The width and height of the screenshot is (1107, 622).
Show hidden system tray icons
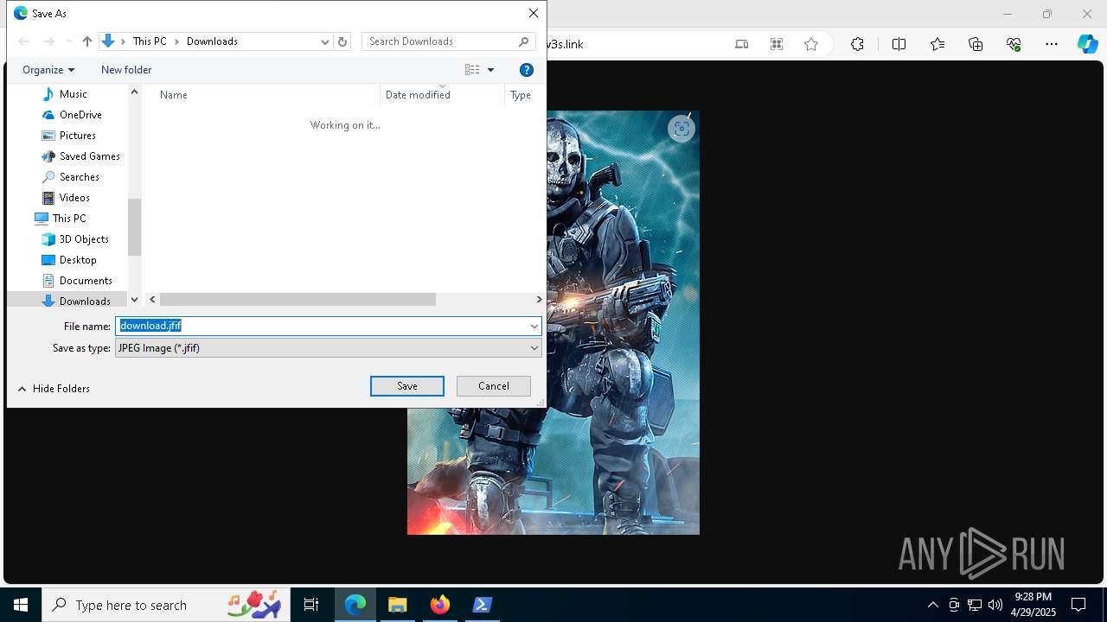(932, 605)
